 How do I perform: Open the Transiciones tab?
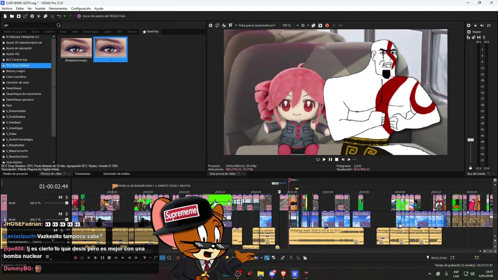[82, 174]
